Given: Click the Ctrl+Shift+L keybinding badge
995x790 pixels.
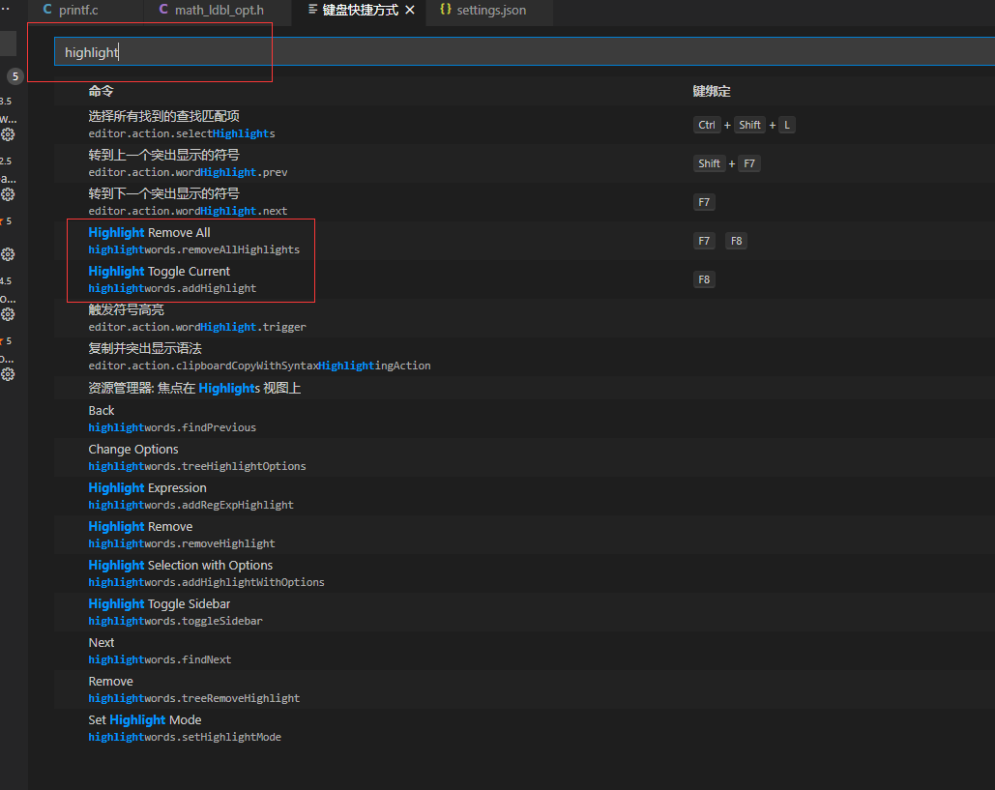Looking at the screenshot, I should click(743, 125).
